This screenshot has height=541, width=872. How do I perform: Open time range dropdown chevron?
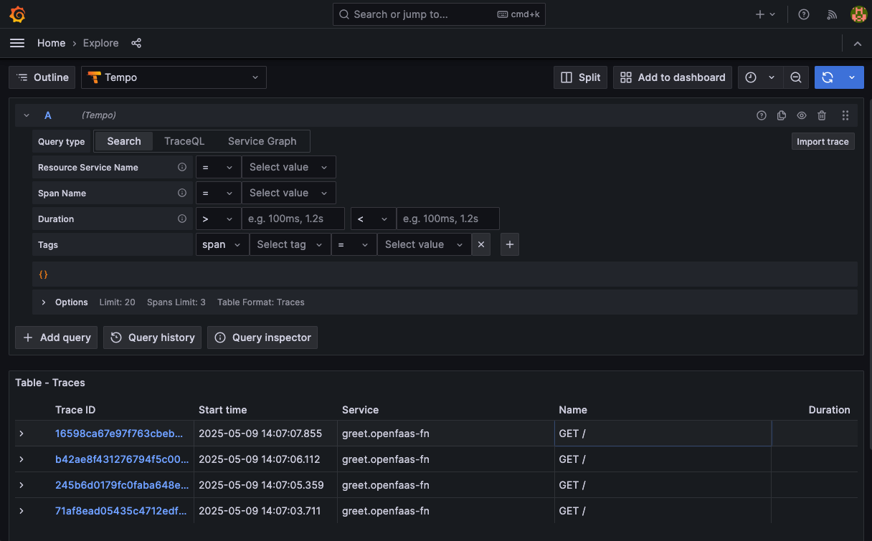click(x=772, y=77)
